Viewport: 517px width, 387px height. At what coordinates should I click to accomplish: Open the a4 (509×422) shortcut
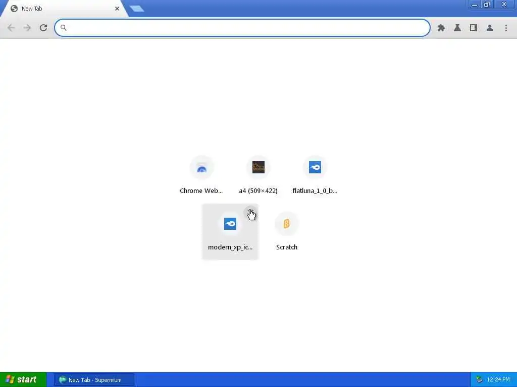point(258,175)
